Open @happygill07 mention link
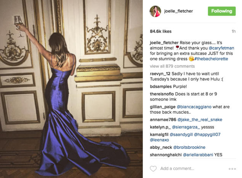The height and width of the screenshot is (178, 242). point(207,135)
